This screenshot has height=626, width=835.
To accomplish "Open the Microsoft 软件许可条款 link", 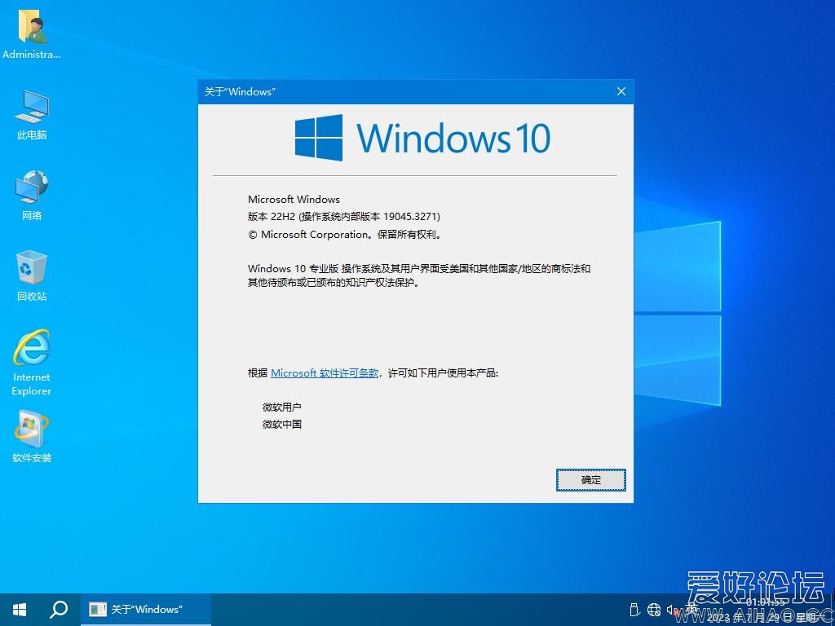I will pos(325,373).
